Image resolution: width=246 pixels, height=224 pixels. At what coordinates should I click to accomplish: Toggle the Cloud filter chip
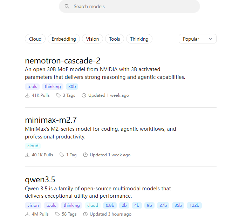tap(35, 39)
